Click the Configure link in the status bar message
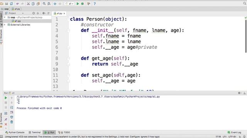 coord(135,136)
